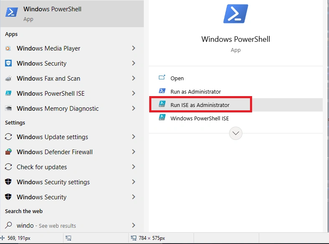
Task: Click the Windows Memory Diagnostic chip icon
Action: click(x=8, y=108)
